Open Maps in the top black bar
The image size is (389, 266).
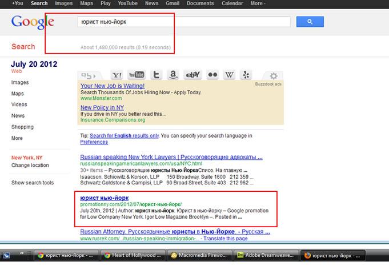coord(86,3)
